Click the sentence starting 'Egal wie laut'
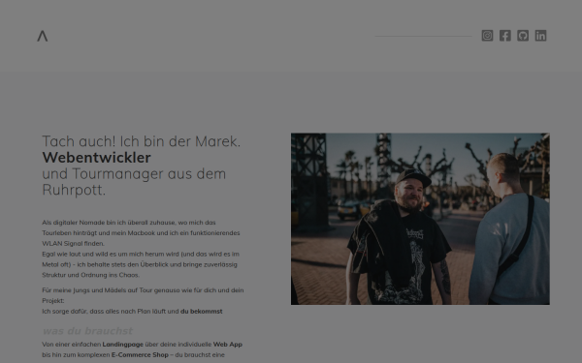This screenshot has width=582, height=363. point(141,264)
